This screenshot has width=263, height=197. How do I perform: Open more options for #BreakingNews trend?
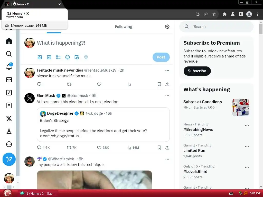coord(247,125)
